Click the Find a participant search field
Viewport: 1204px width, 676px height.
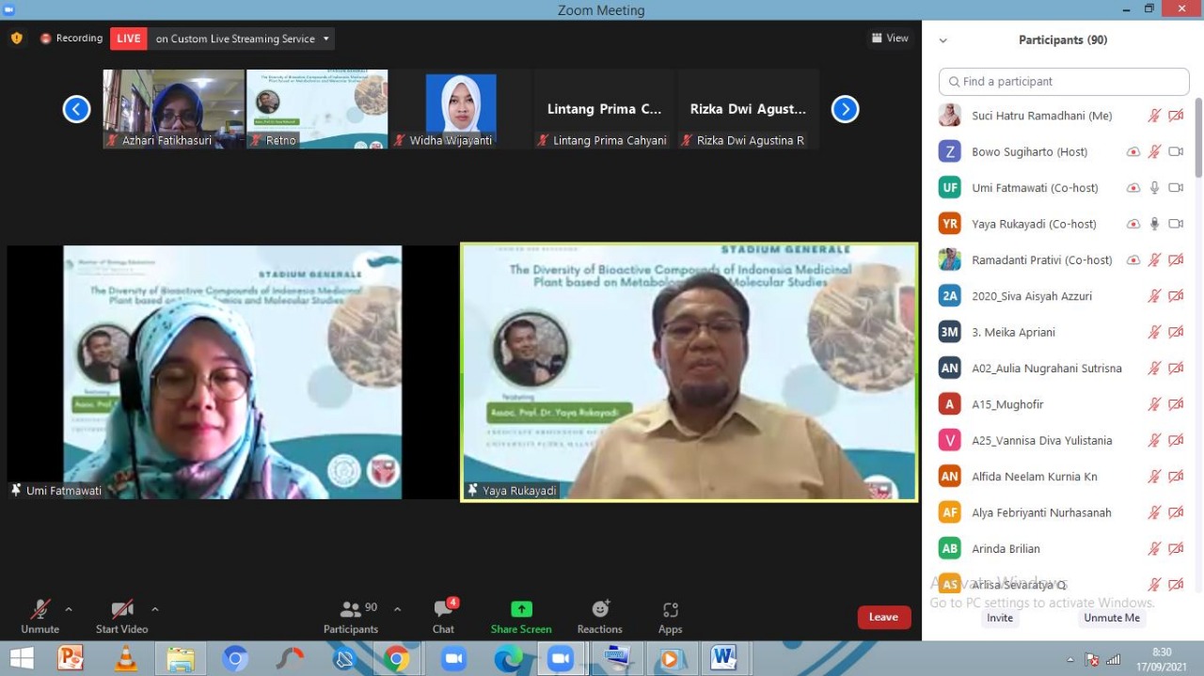(1064, 82)
